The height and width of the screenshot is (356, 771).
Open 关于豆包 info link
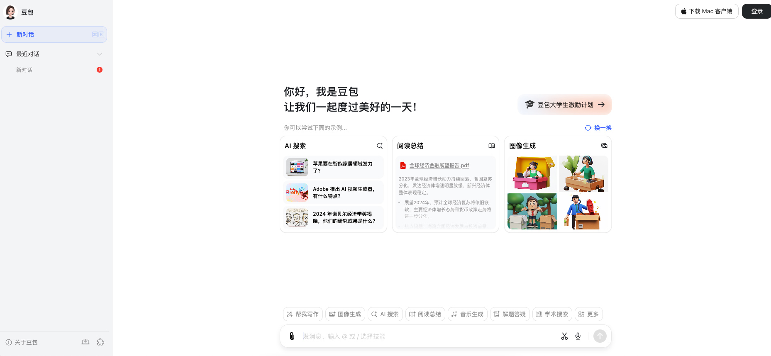tap(22, 342)
